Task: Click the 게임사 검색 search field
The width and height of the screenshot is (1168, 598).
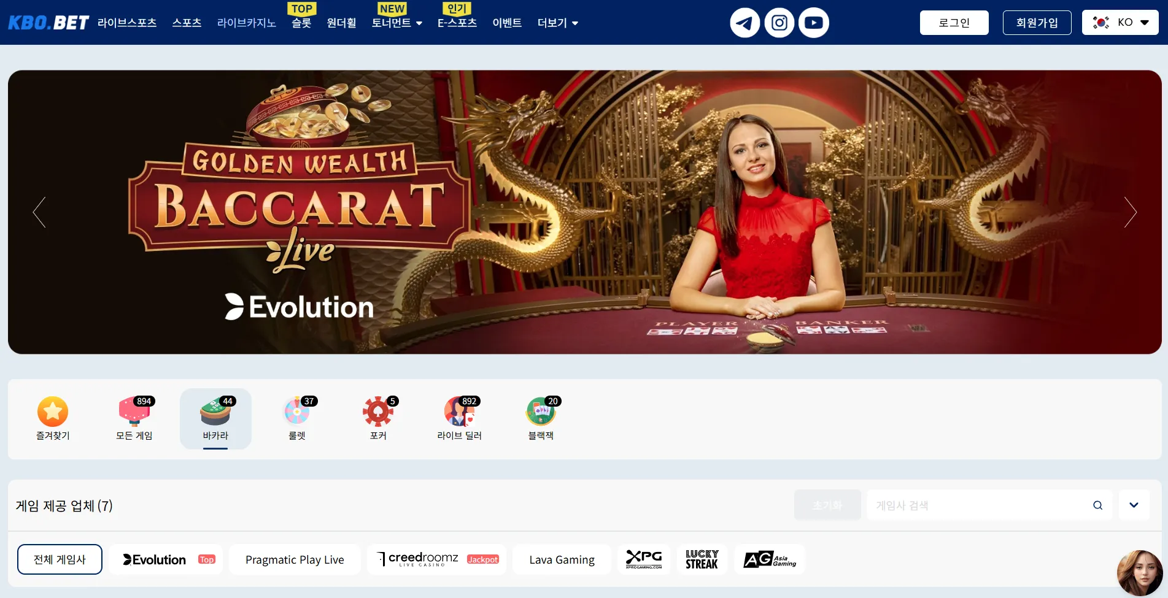Action: tap(989, 505)
